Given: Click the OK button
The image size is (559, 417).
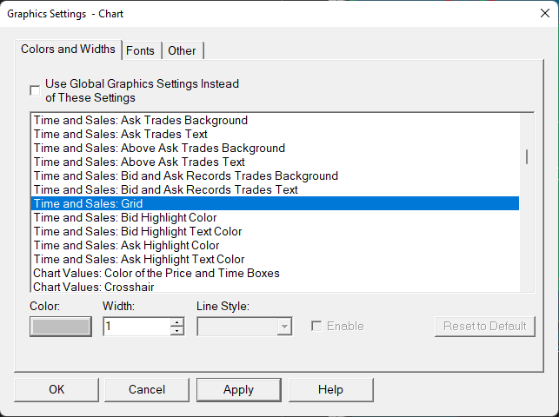Looking at the screenshot, I should pos(57,390).
